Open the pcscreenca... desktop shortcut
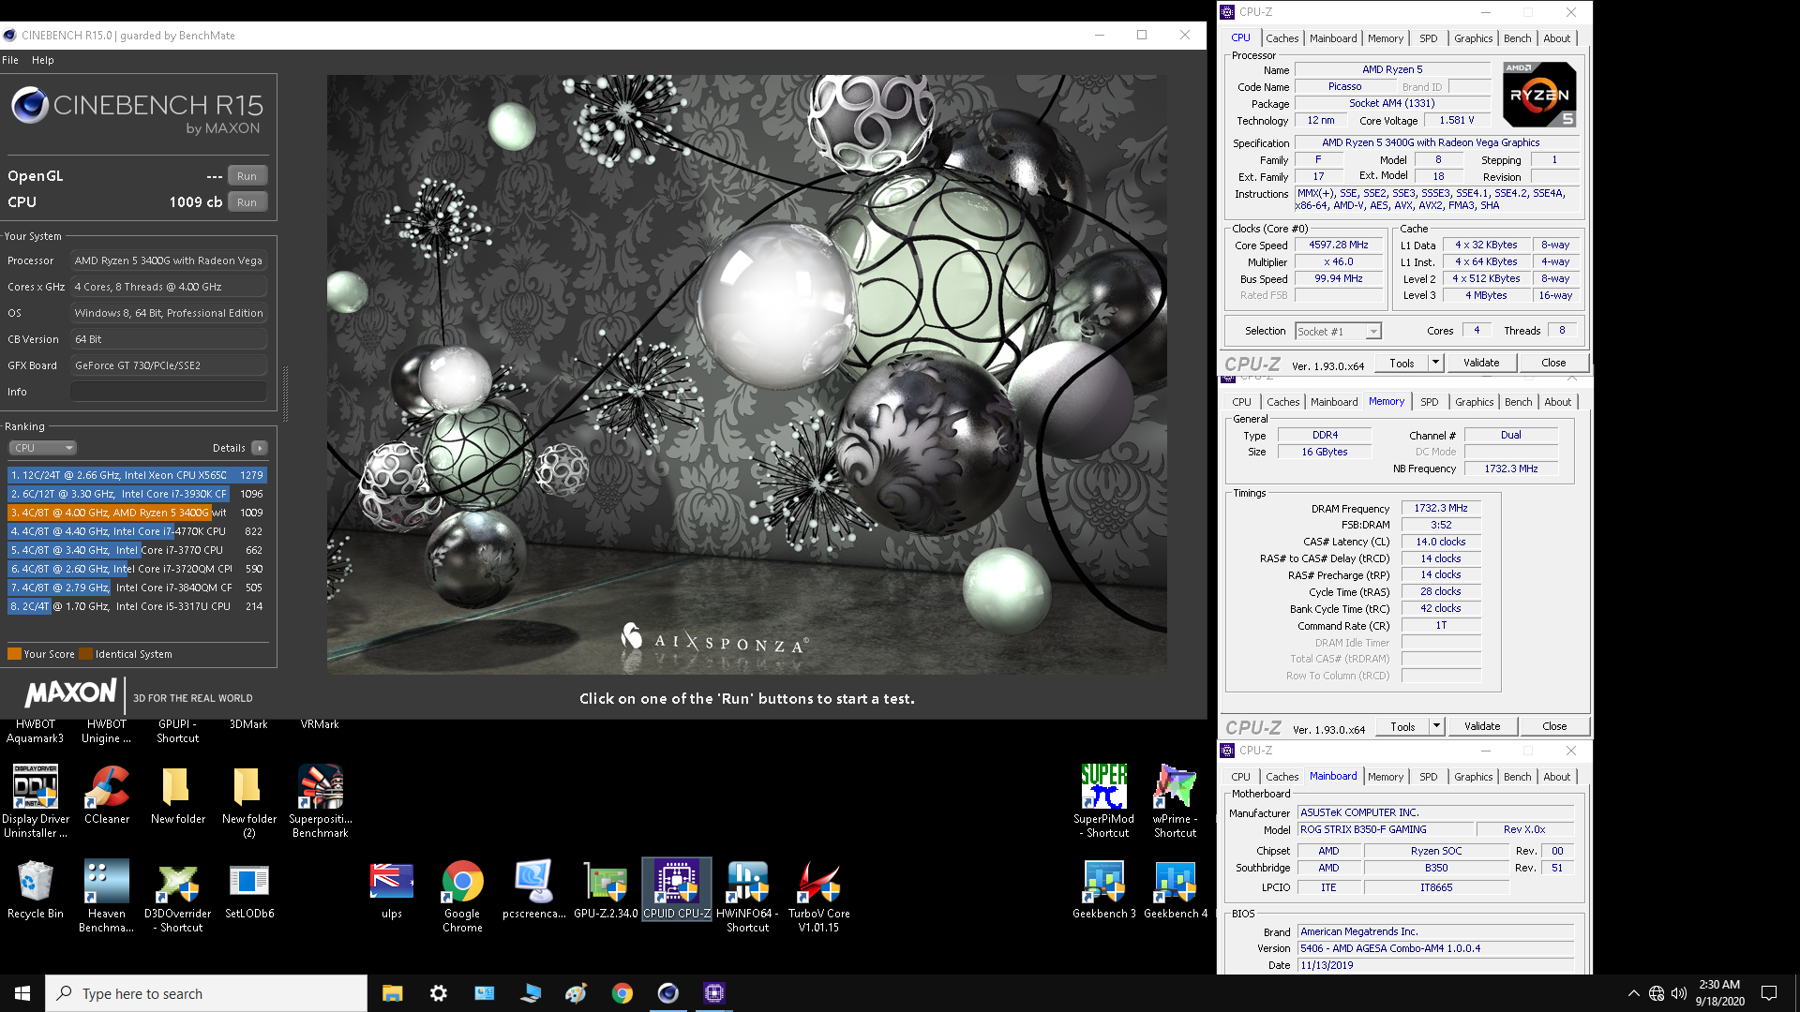Screen dimensions: 1800x1012 point(533,889)
